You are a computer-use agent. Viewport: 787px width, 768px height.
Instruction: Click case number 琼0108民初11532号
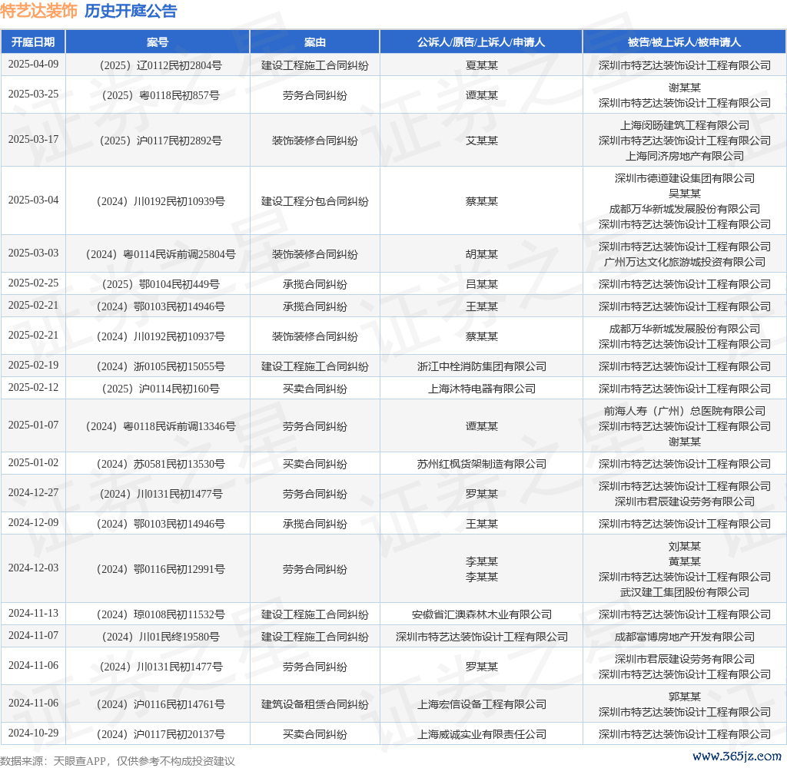[x=161, y=614]
